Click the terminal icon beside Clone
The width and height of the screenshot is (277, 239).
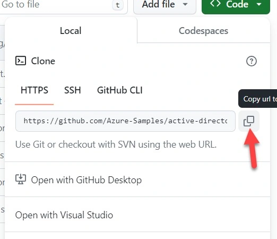[x=21, y=61]
